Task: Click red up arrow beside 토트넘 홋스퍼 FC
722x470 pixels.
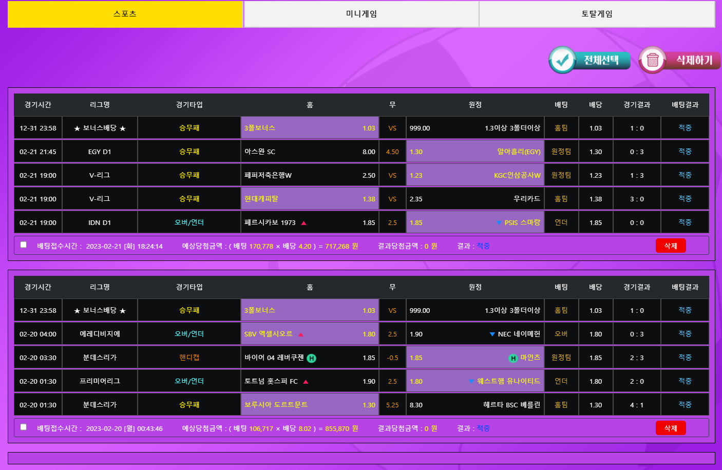Action: click(x=306, y=382)
